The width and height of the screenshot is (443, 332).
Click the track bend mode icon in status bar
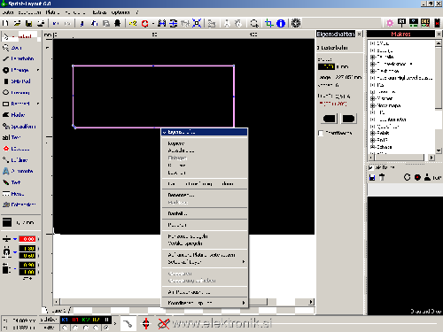click(x=128, y=324)
